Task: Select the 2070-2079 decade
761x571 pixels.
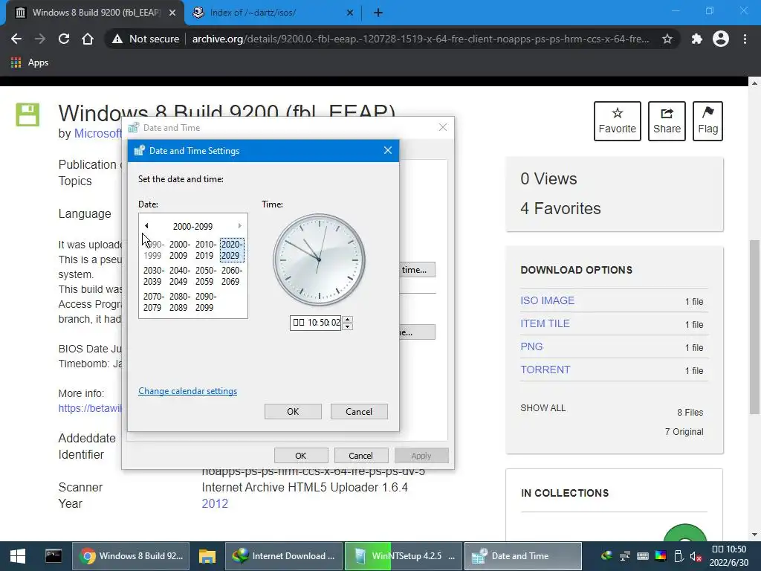Action: [x=153, y=302]
